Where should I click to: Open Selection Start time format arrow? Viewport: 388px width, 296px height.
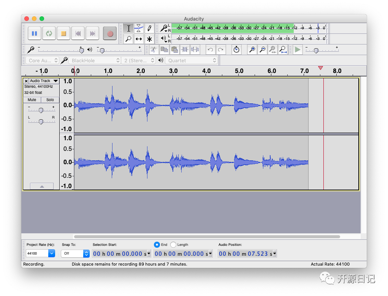click(x=149, y=254)
